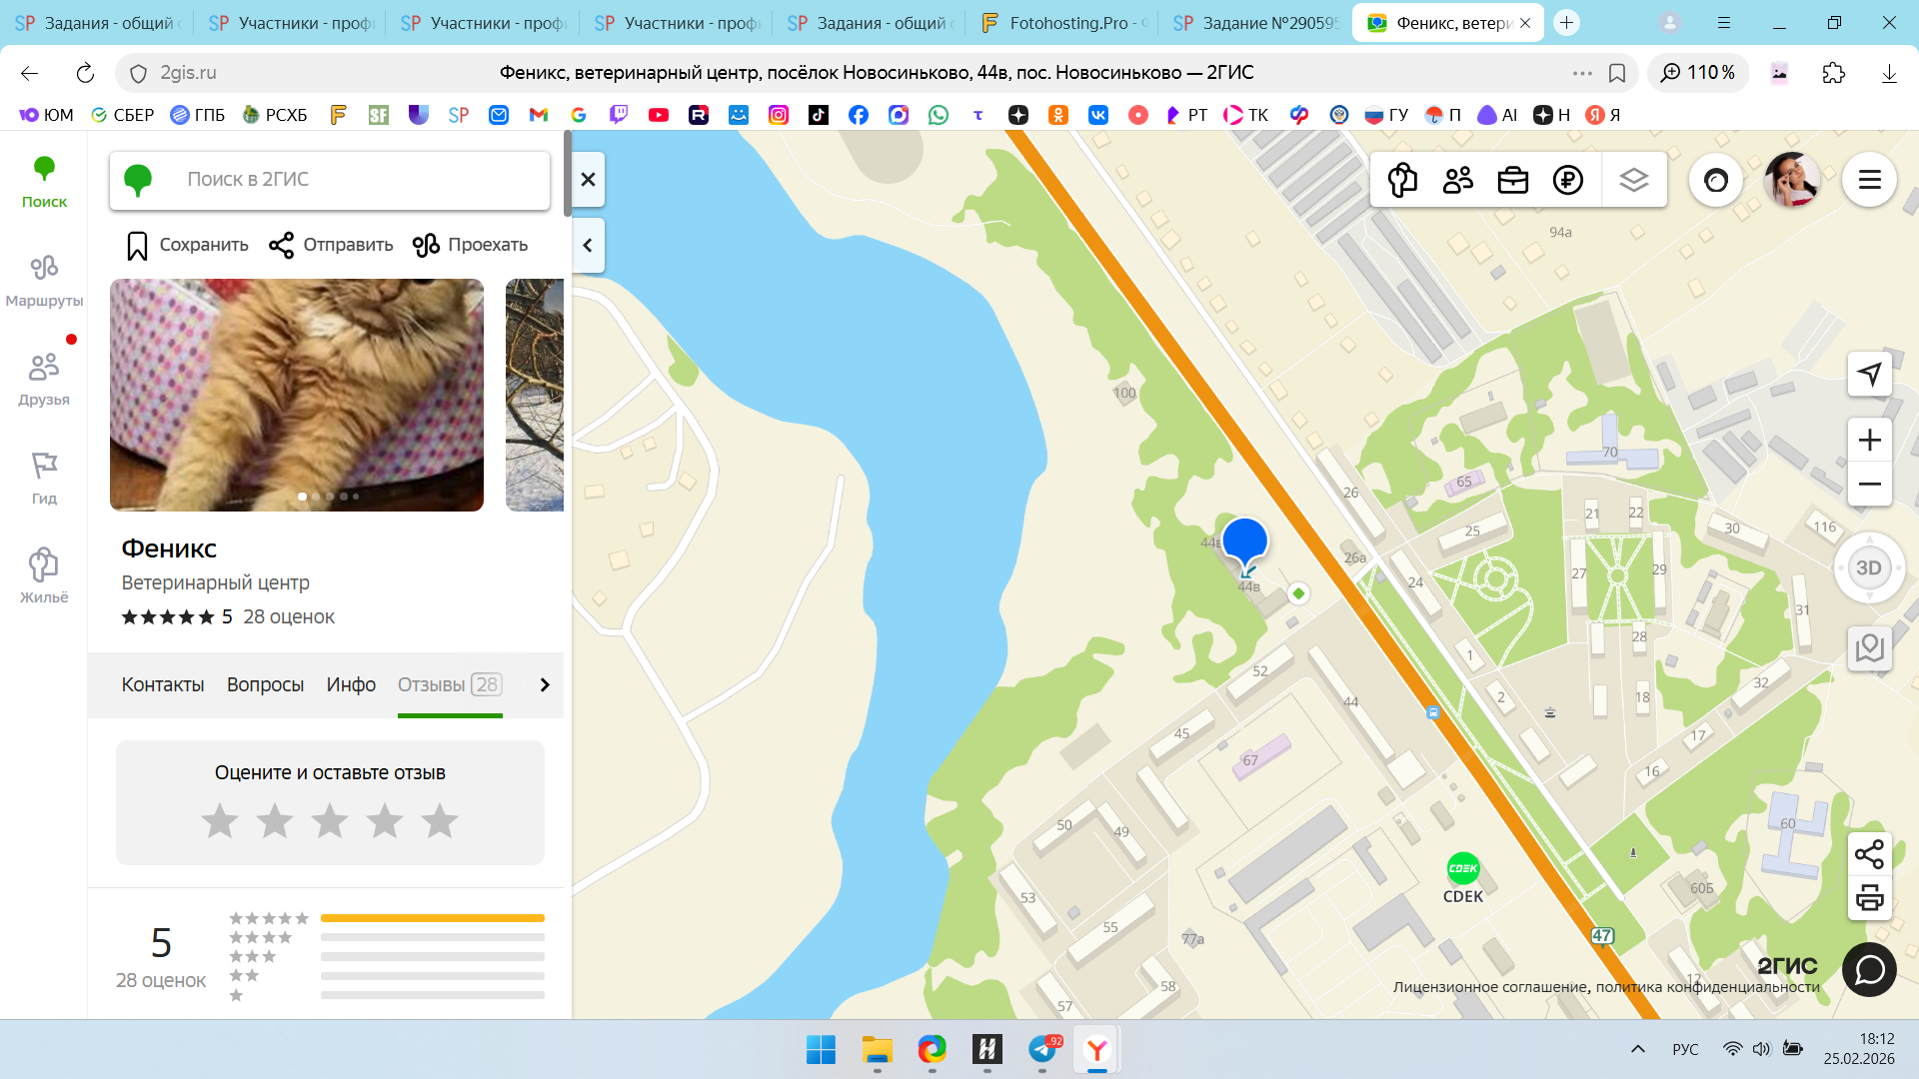Click the Сохранить bookmark button

pos(187,245)
